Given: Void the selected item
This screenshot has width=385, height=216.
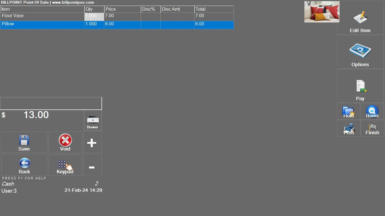Looking at the screenshot, I should click(x=65, y=142).
